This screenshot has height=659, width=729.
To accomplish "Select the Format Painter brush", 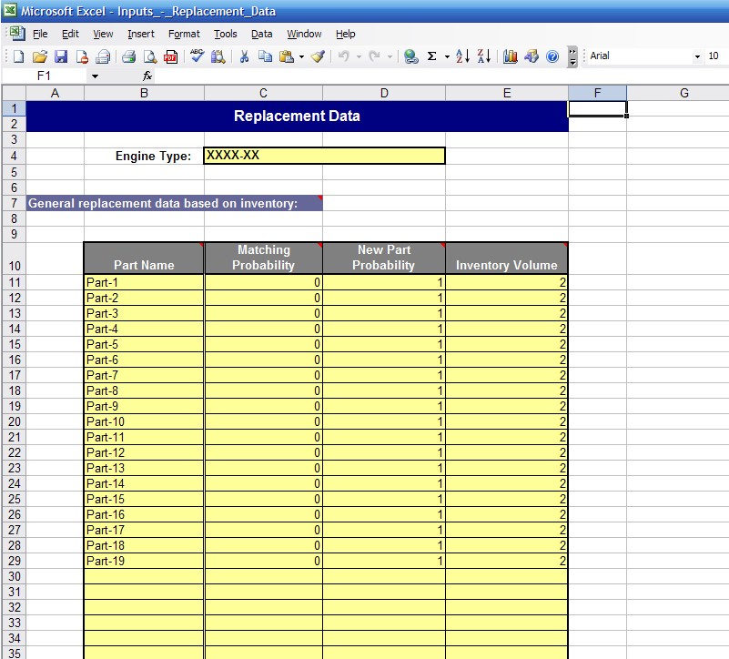I will 318,56.
